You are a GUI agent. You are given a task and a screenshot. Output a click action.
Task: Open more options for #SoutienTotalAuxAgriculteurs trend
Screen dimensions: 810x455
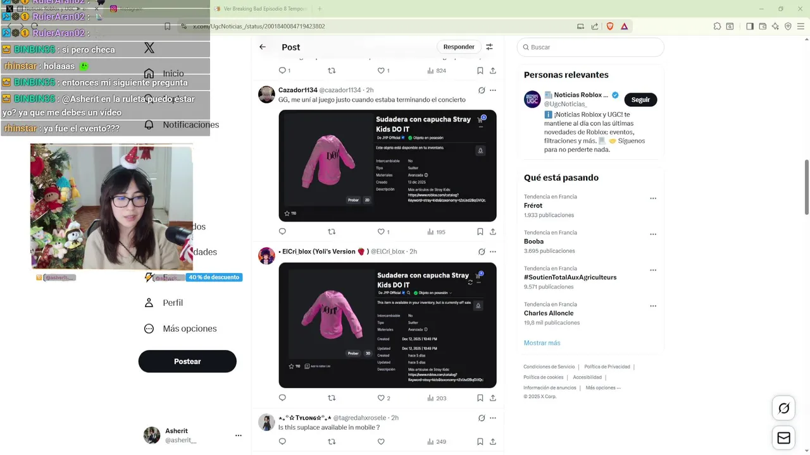[x=653, y=270]
